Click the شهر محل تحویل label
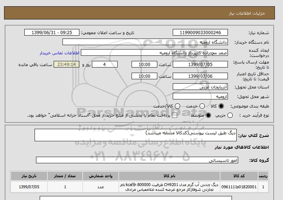The width and height of the screenshot is (283, 200). pos(253,97)
